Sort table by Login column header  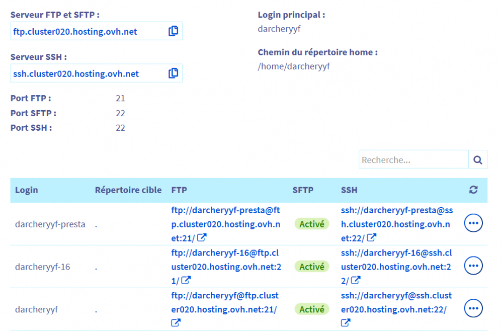tap(26, 190)
